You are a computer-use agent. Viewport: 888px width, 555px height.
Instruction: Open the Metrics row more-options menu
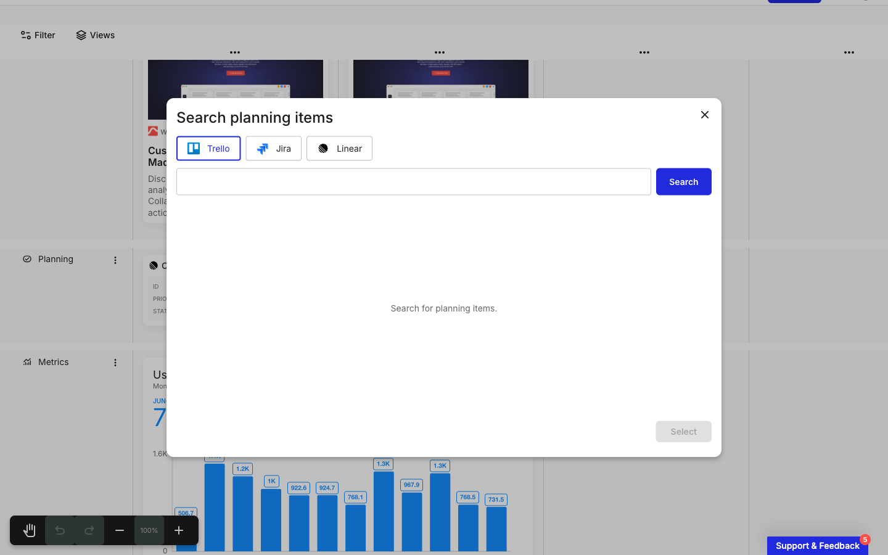pos(115,363)
